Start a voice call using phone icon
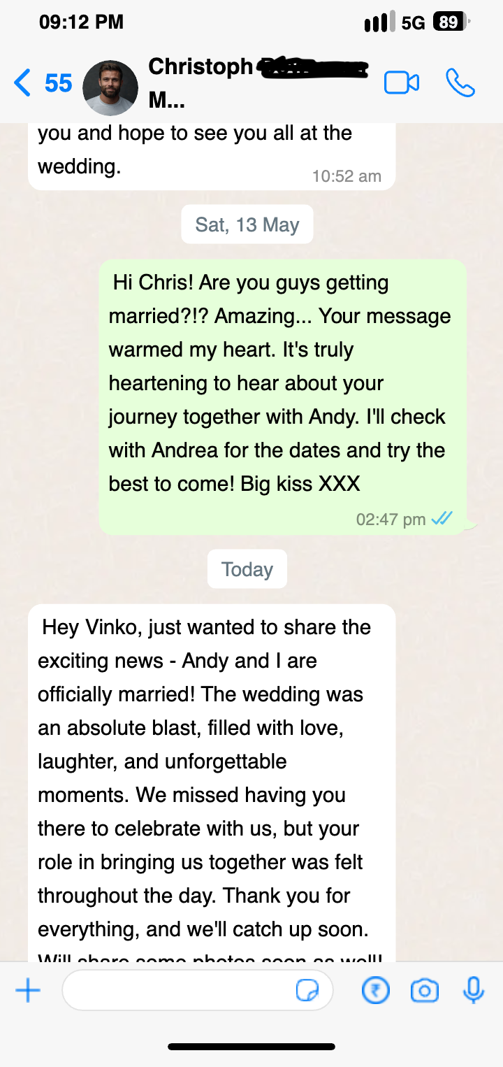 (460, 83)
